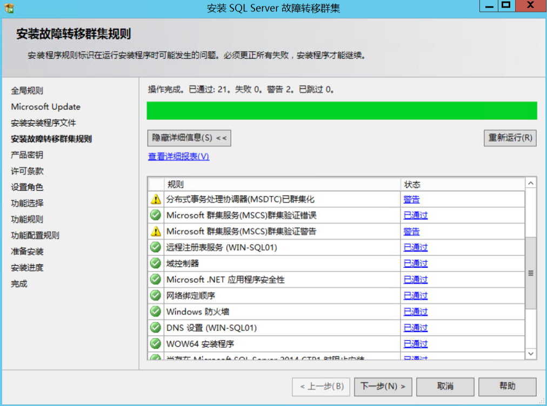Open 警告 link for MSCS群集验证警告

[x=411, y=232]
